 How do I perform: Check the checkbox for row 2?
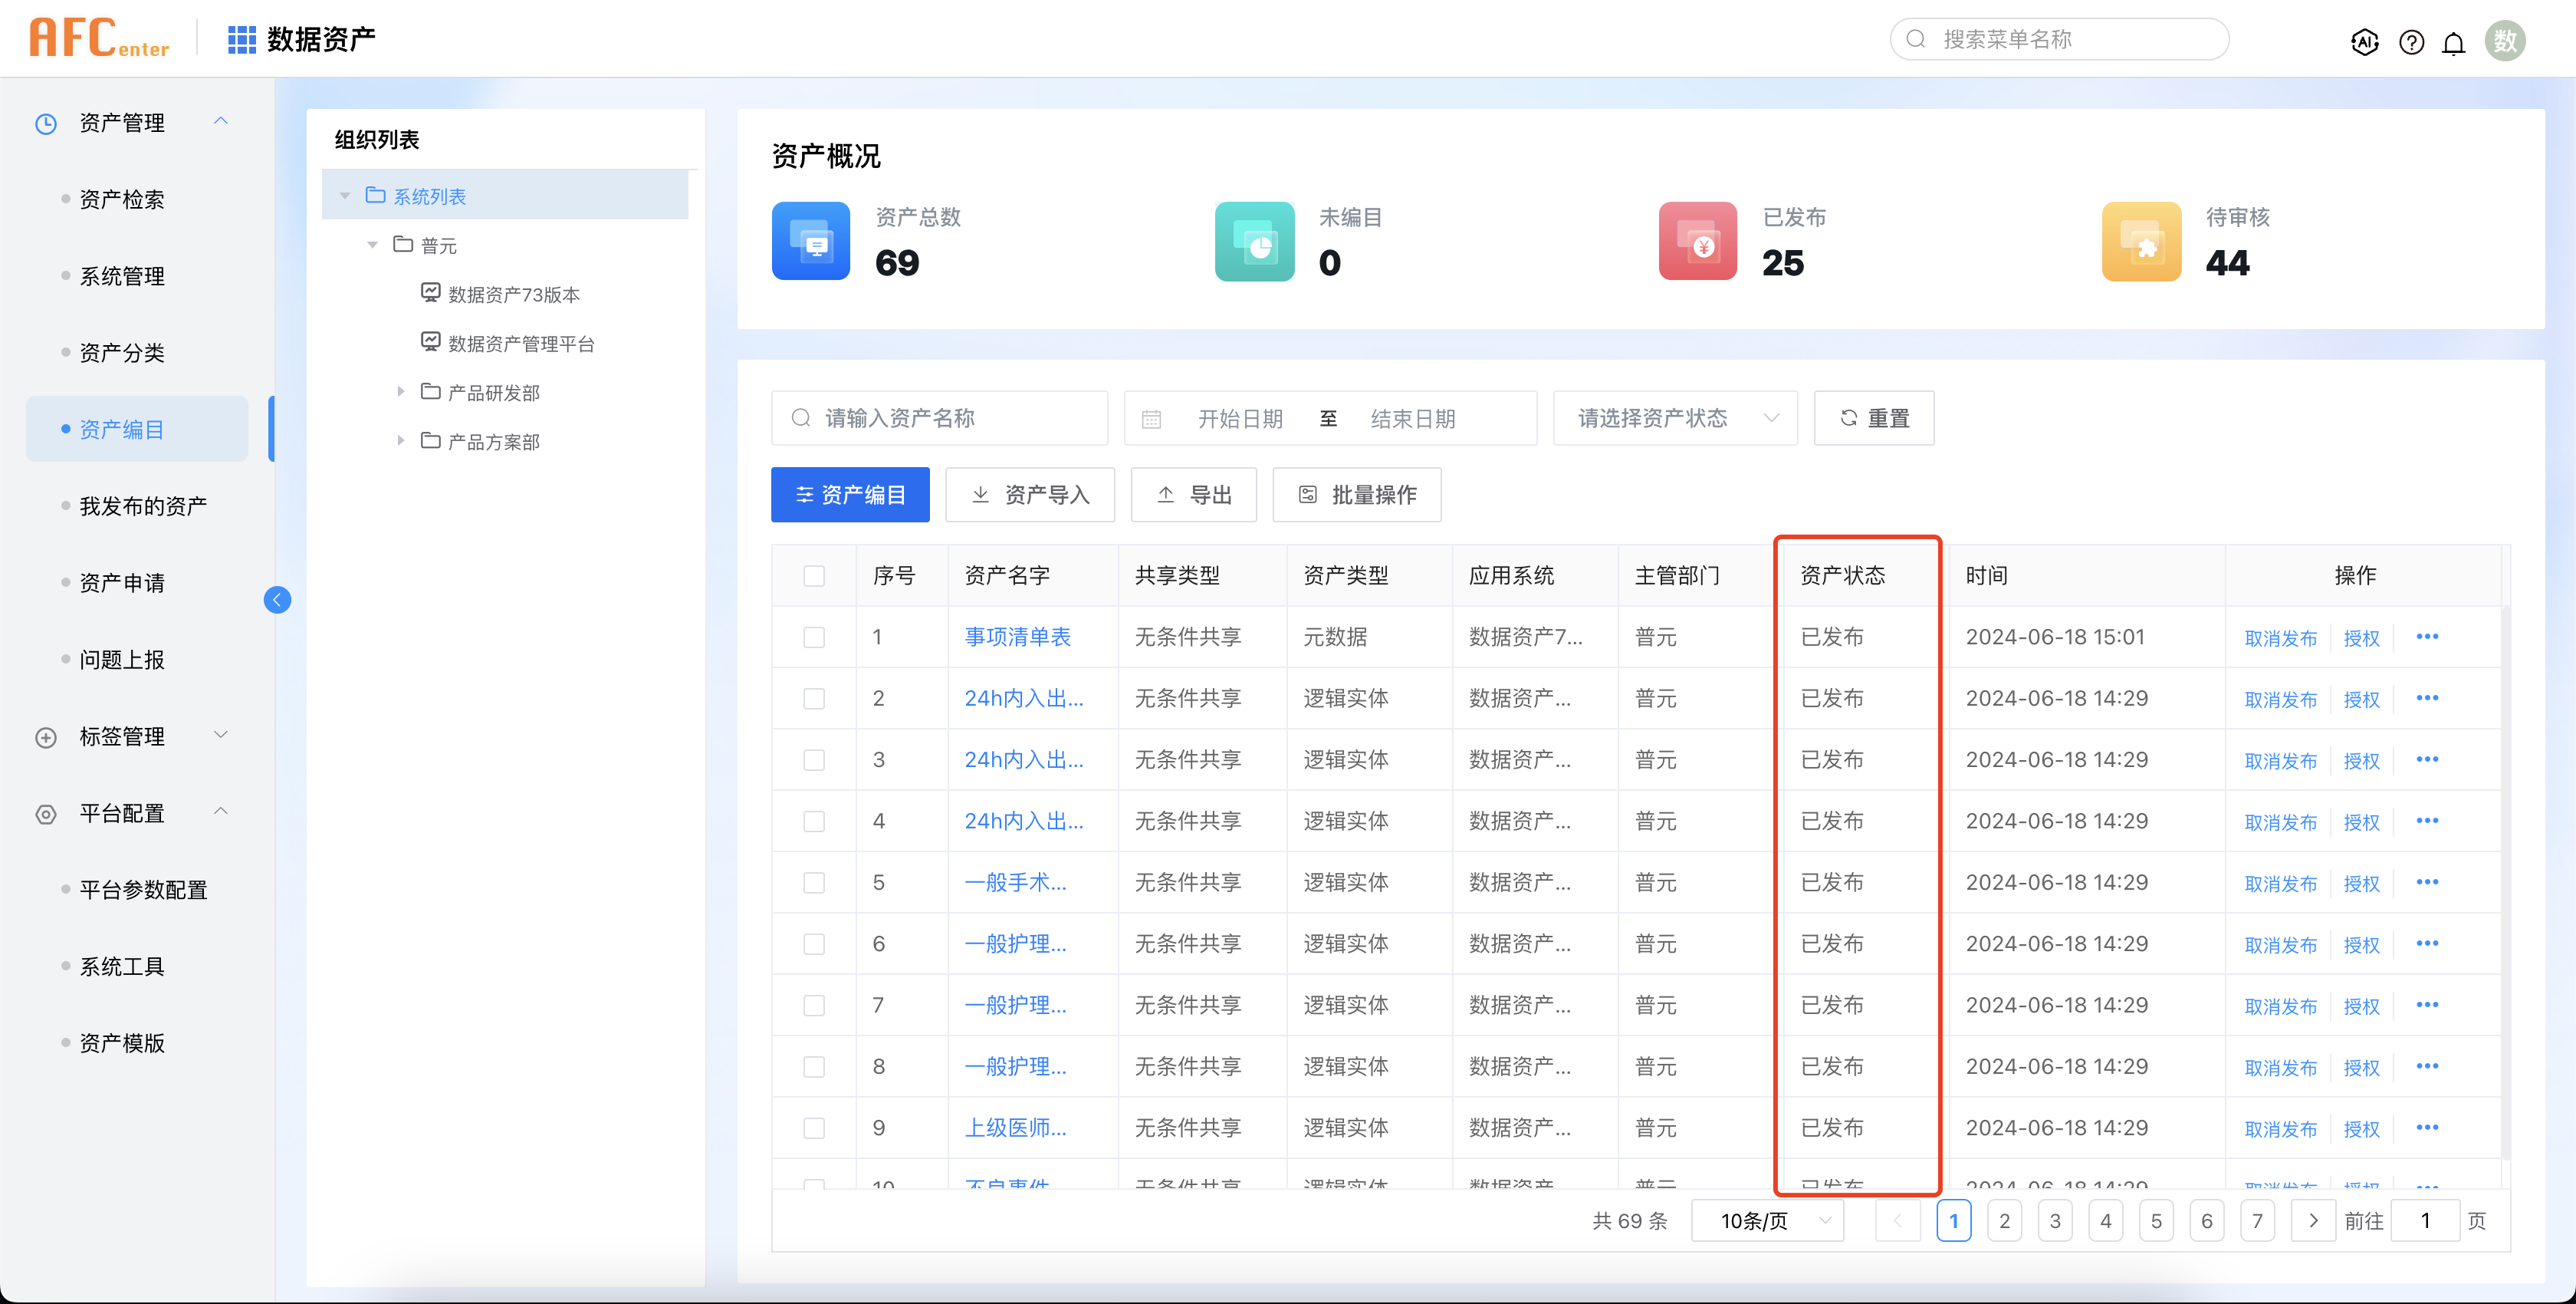[814, 699]
